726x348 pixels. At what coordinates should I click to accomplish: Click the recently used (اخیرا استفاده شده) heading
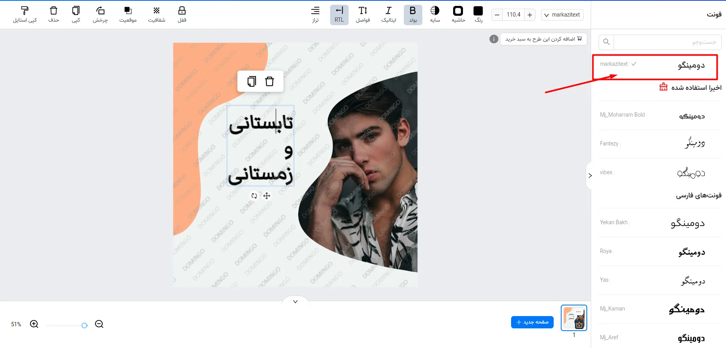pos(696,87)
